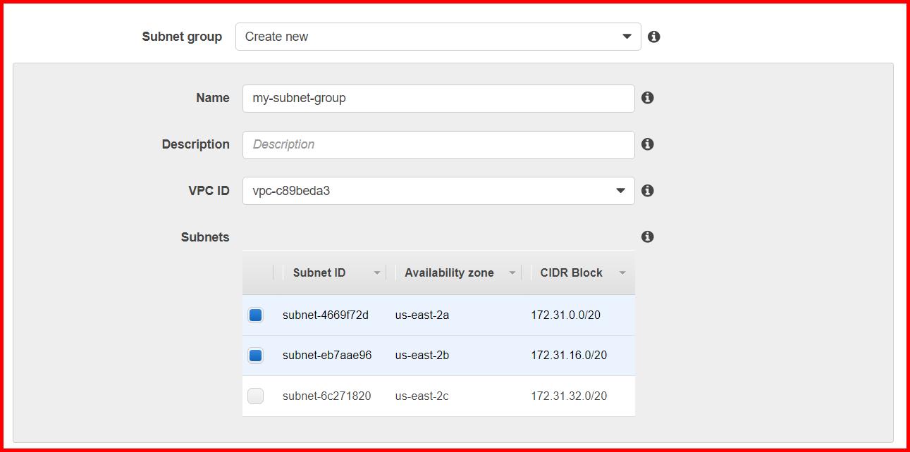This screenshot has height=452, width=910.
Task: Click the Availability zone sort caret
Action: (x=513, y=272)
